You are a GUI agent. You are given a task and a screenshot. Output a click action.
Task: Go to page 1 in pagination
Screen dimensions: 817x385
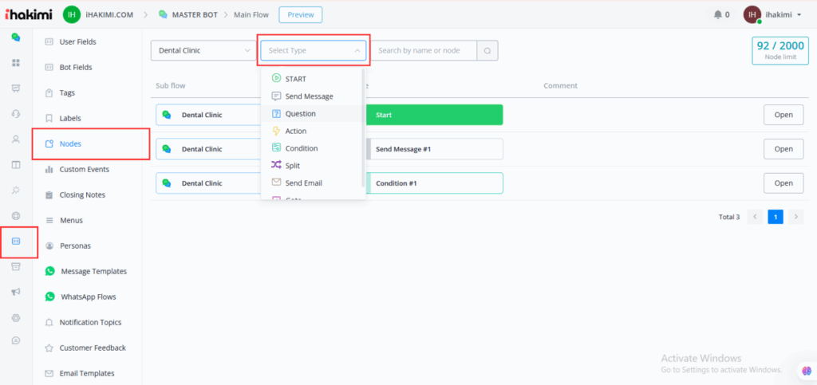coord(775,217)
